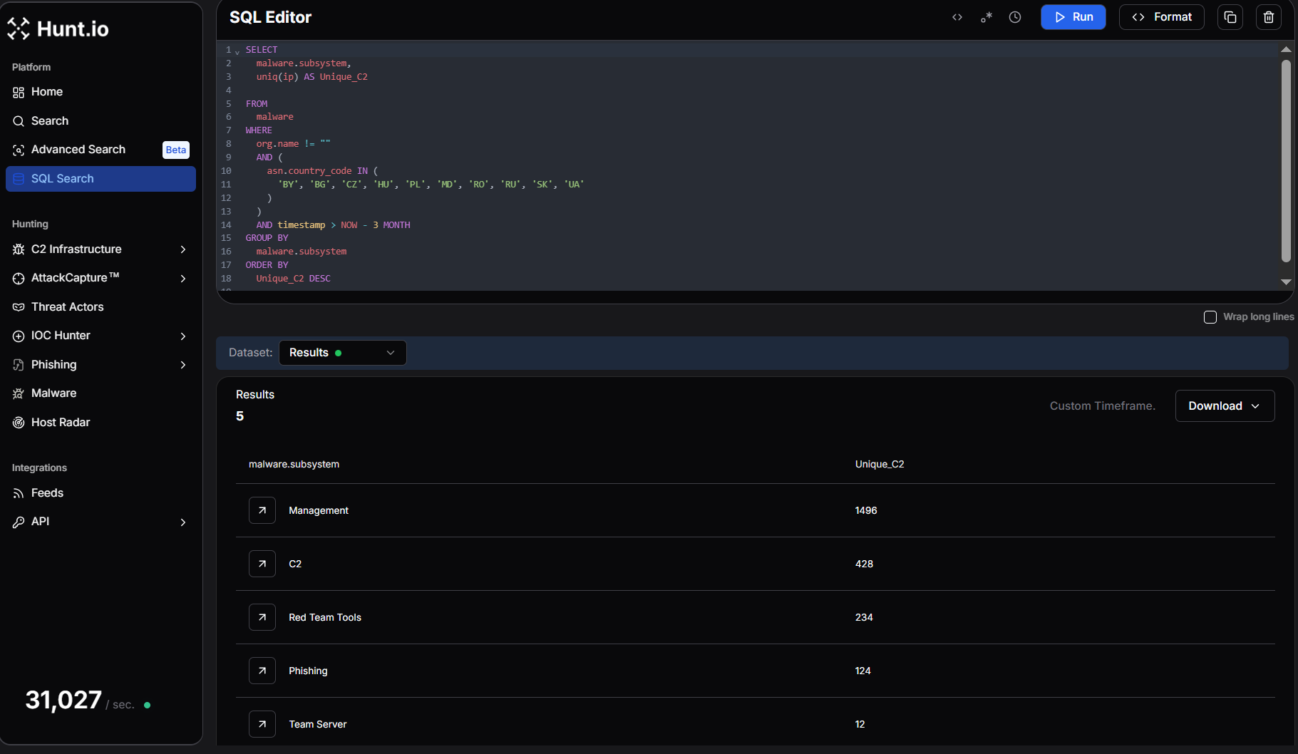Open the C2 row arrow icon
This screenshot has height=754, width=1298.
[x=262, y=564]
